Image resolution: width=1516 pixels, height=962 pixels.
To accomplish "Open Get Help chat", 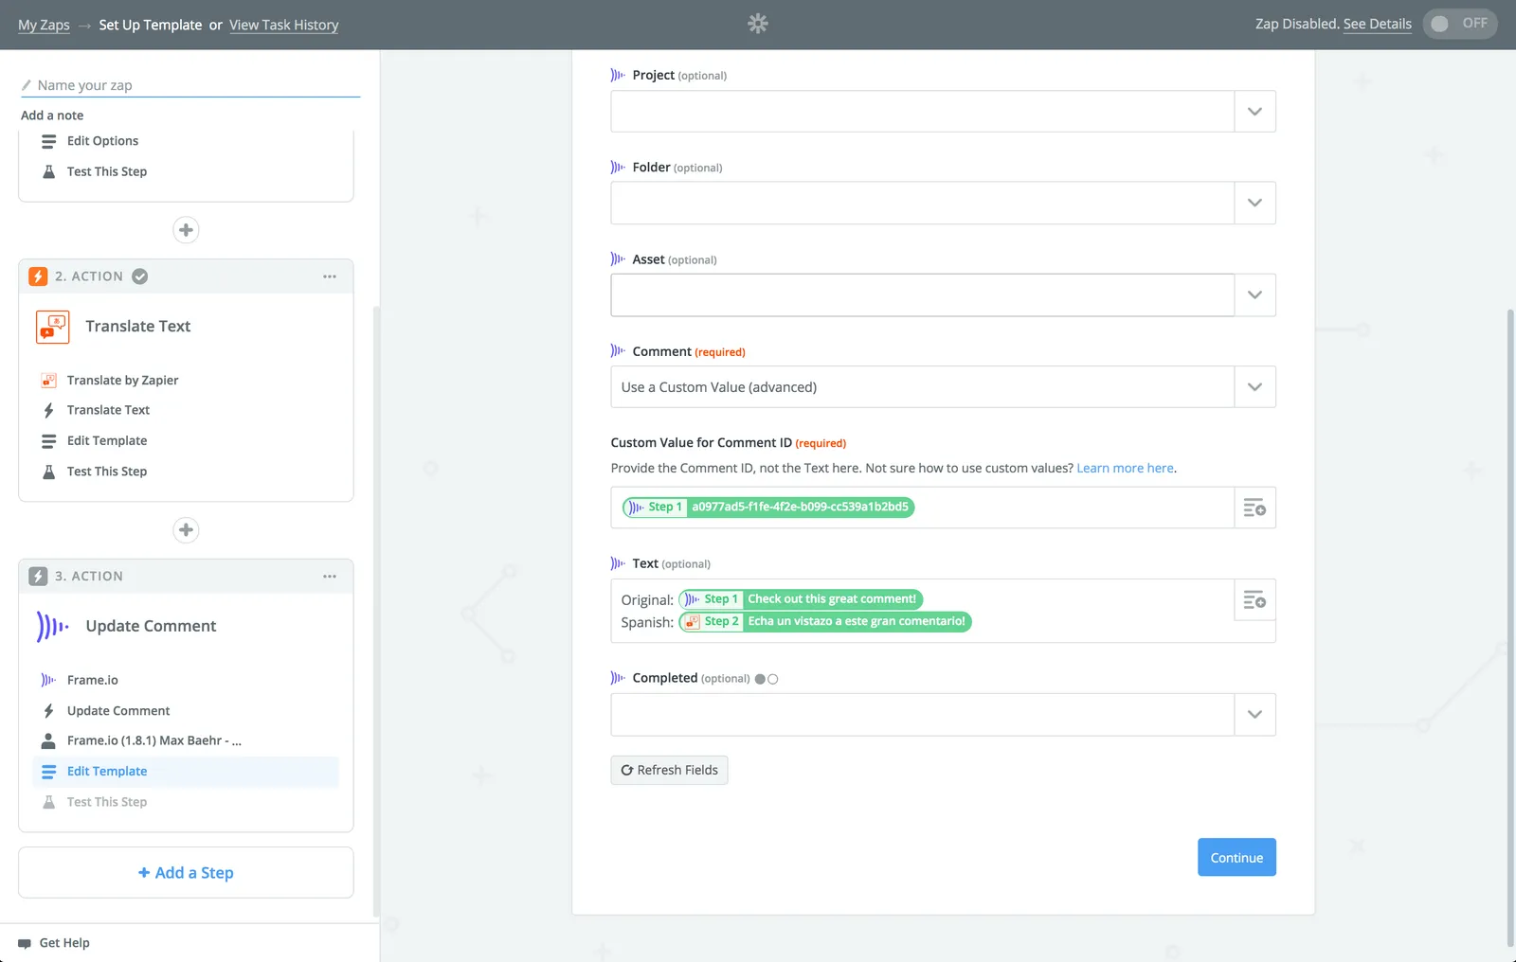I will click(x=54, y=943).
